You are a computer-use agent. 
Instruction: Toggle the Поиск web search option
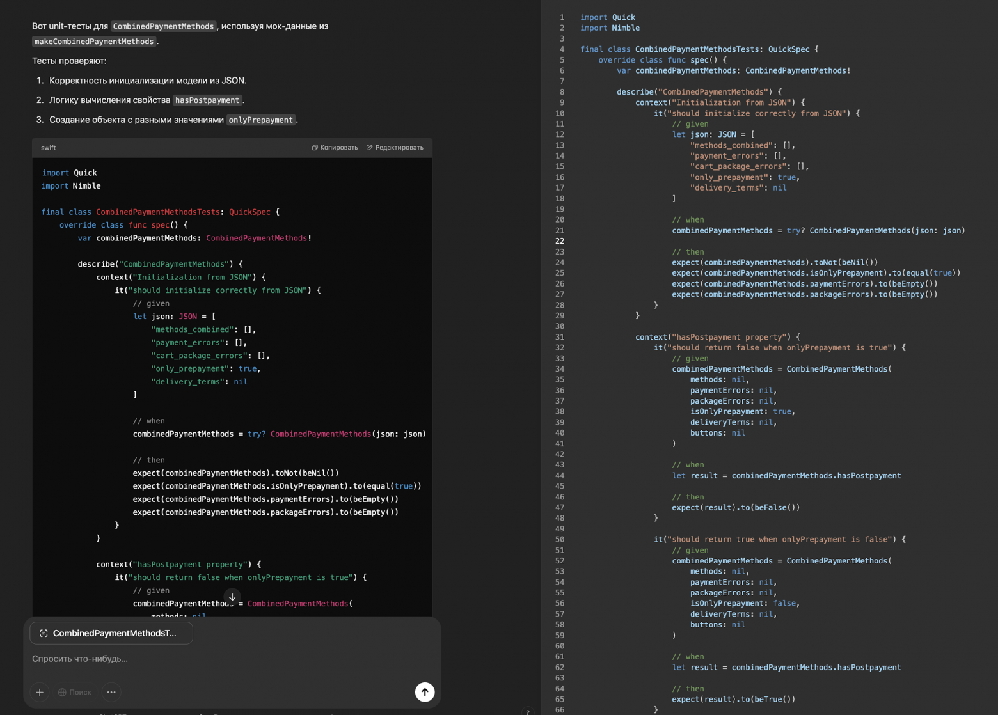[75, 692]
